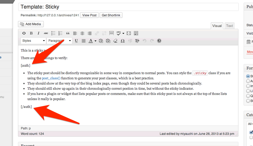The height and width of the screenshot is (146, 253).
Task: Enter fullscreen writing mode
Action: [x=129, y=33]
